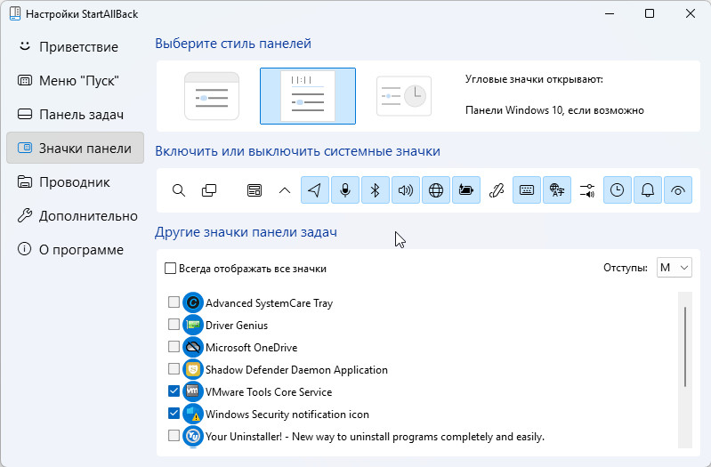Click the tray icons list scrollbar
Image resolution: width=711 pixels, height=467 pixels.
684,347
